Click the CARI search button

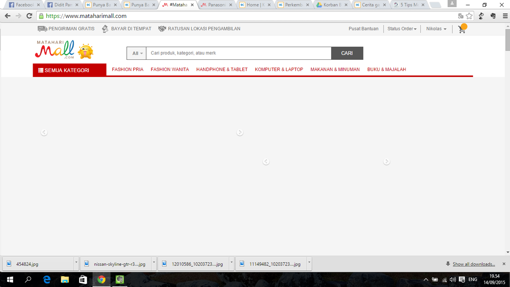(x=347, y=53)
